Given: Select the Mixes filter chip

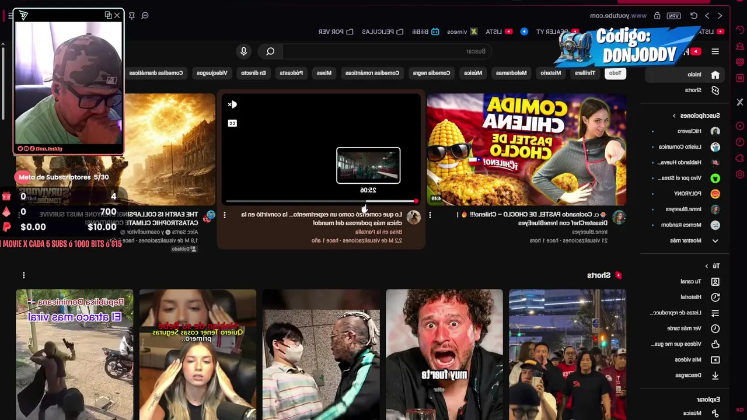Looking at the screenshot, I should point(324,73).
